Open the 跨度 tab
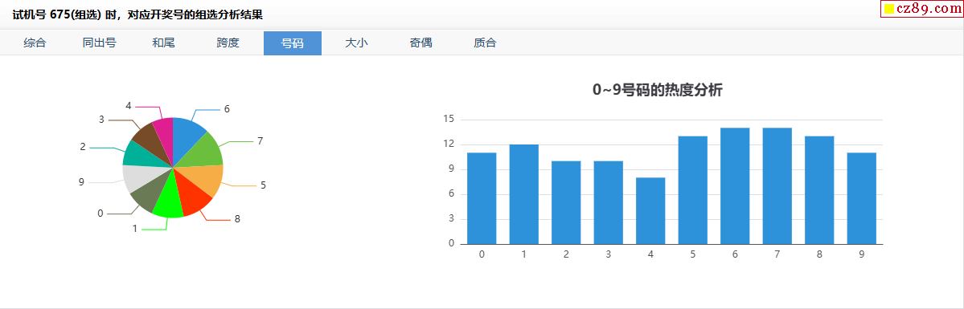This screenshot has width=964, height=309. click(228, 43)
